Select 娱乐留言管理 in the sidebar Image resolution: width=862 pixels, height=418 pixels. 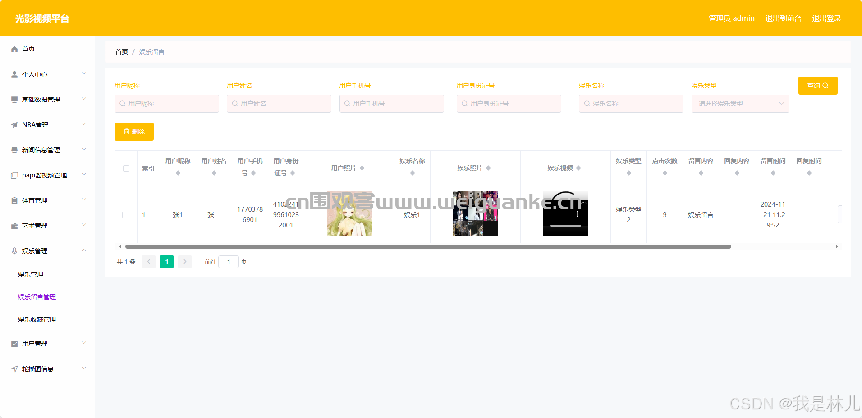pos(37,297)
